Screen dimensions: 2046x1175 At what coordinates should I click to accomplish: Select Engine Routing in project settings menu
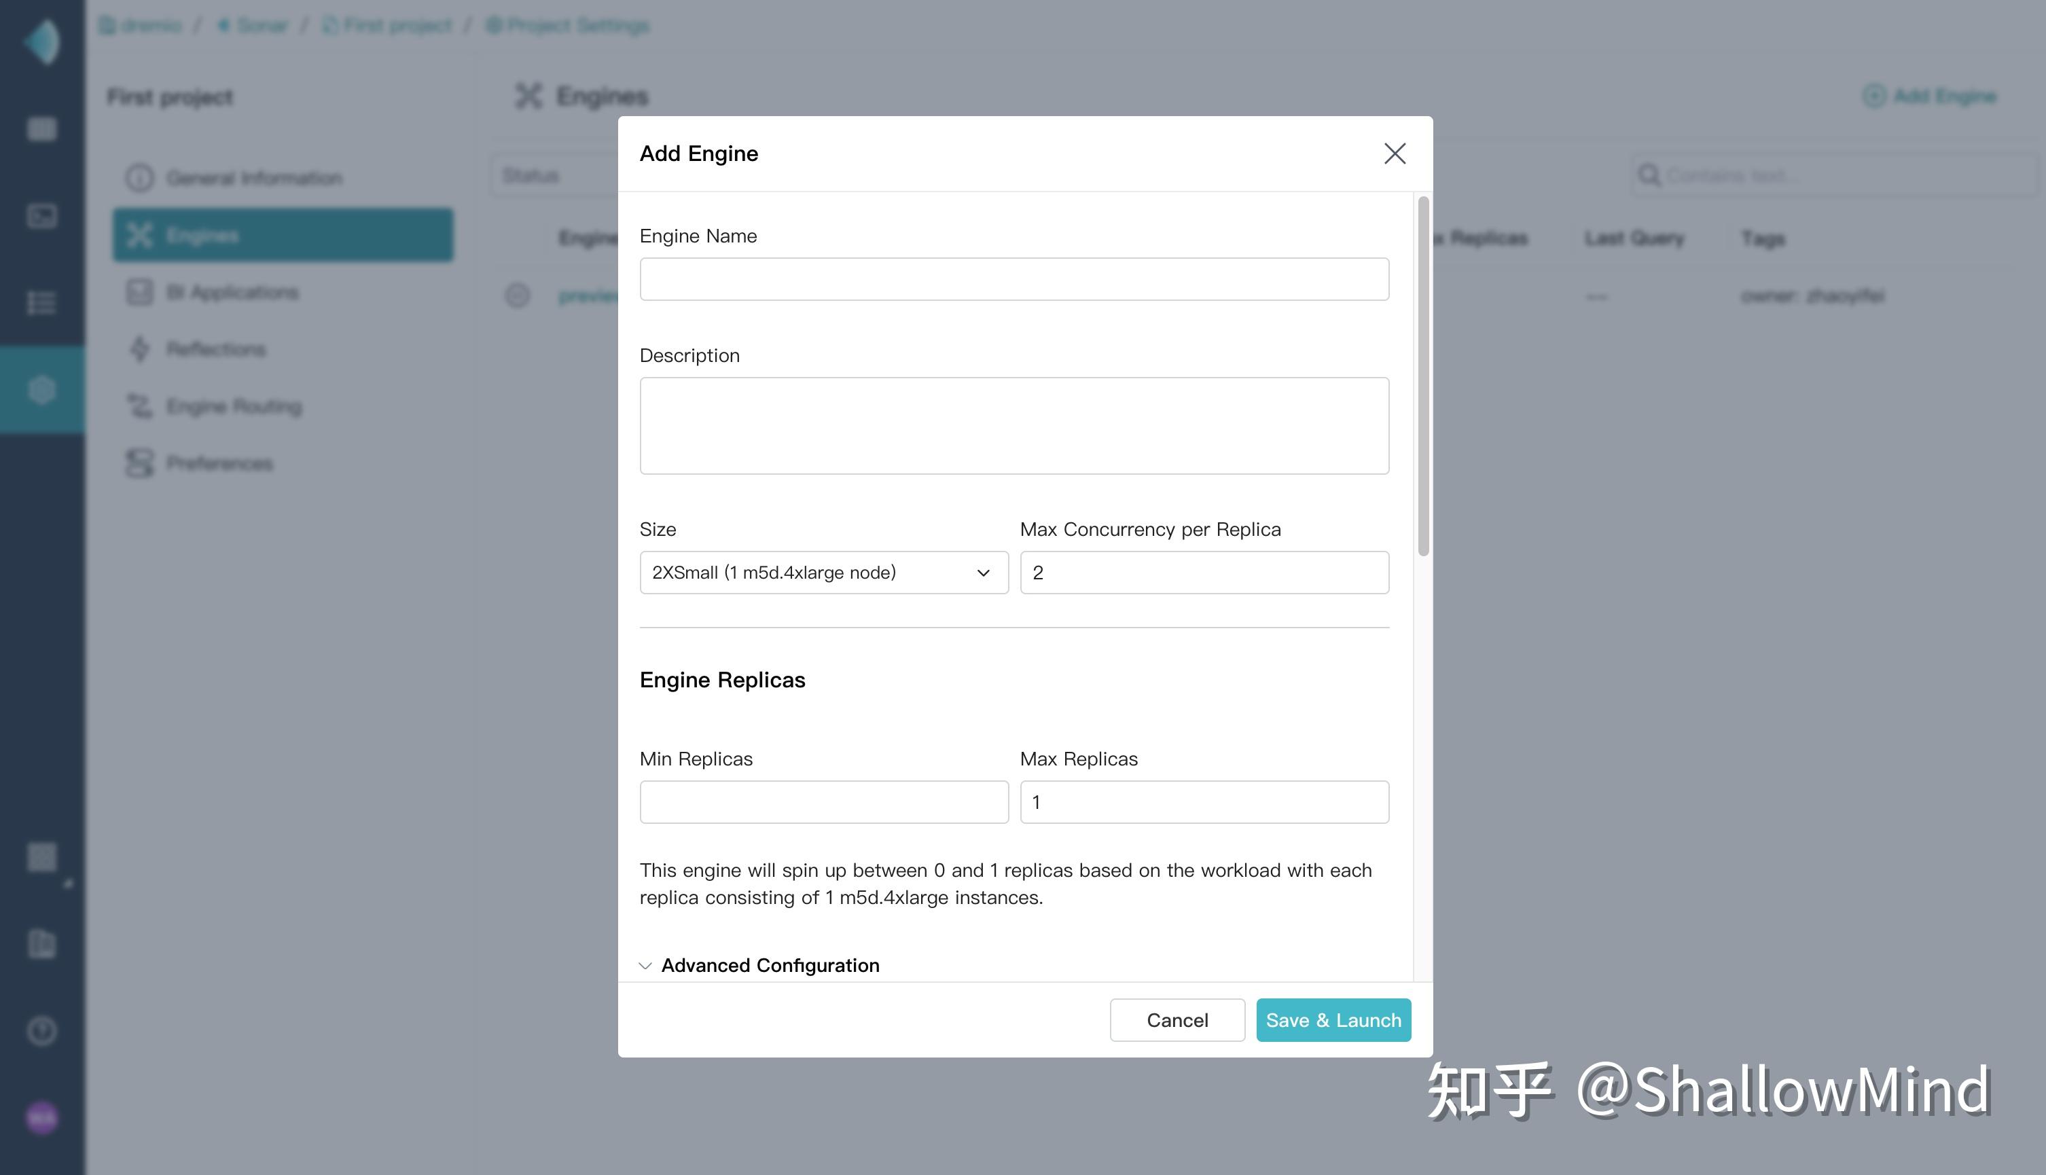click(140, 406)
